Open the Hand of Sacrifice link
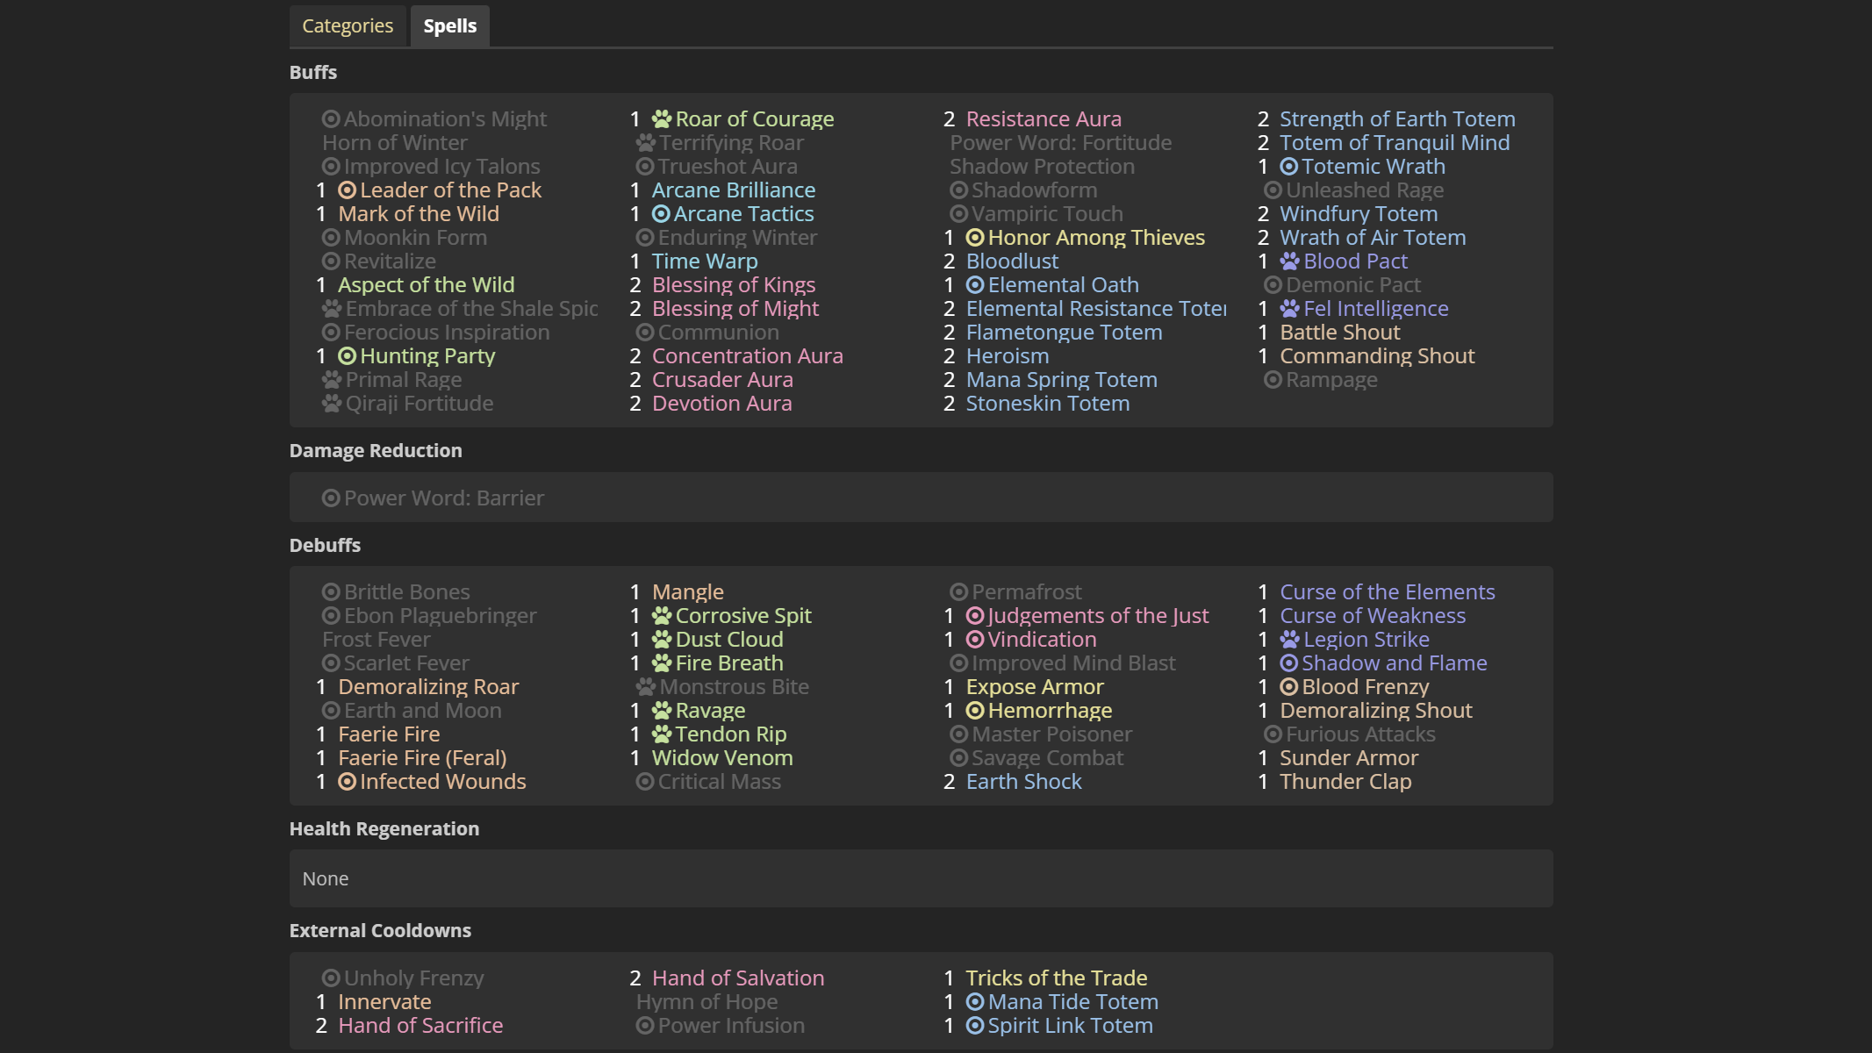The height and width of the screenshot is (1053, 1872). click(420, 1026)
